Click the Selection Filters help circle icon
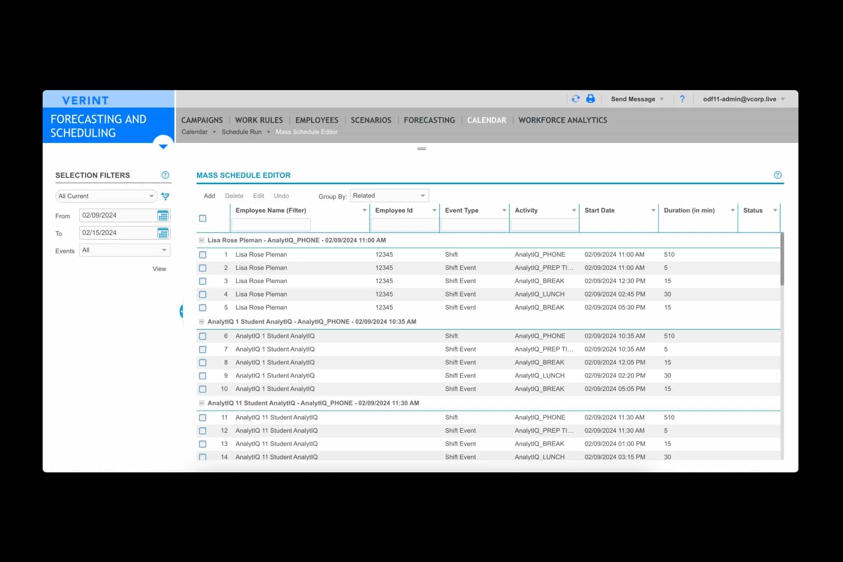Viewport: 843px width, 562px height. click(x=165, y=175)
